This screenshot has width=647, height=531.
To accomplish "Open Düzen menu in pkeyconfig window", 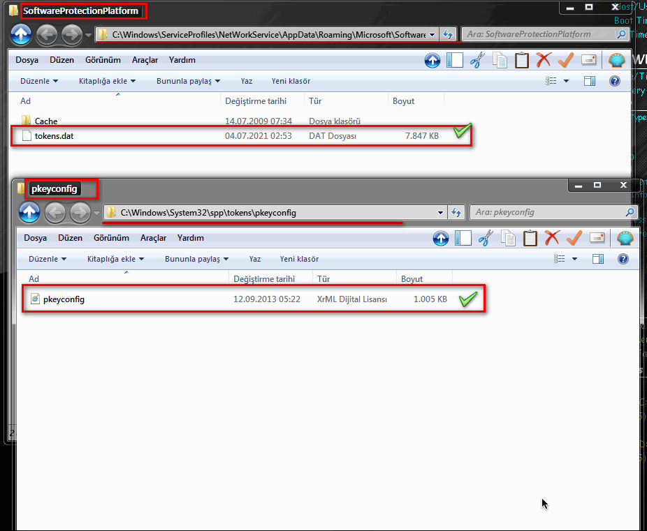I will (70, 238).
